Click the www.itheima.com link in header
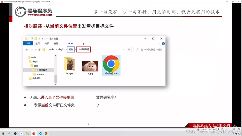Image resolution: width=242 pixels, height=136 pixels. pyautogui.click(x=40, y=15)
